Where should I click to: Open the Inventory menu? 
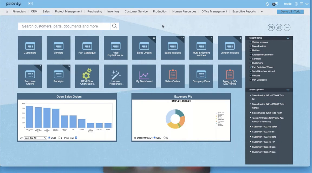113,12
